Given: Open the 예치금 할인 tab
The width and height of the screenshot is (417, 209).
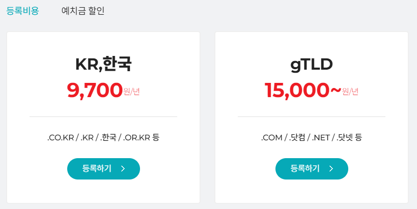Looking at the screenshot, I should [x=82, y=11].
